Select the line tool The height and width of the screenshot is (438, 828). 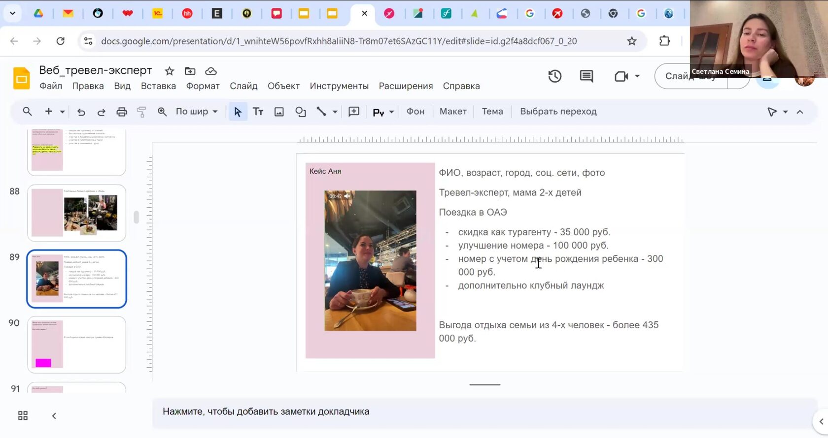point(321,112)
